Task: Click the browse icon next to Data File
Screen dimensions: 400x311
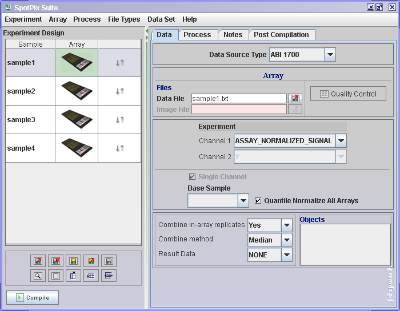Action: pos(295,98)
